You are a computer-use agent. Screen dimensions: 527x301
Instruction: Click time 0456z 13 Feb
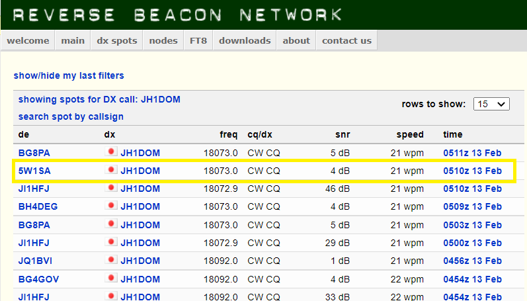[472, 261]
